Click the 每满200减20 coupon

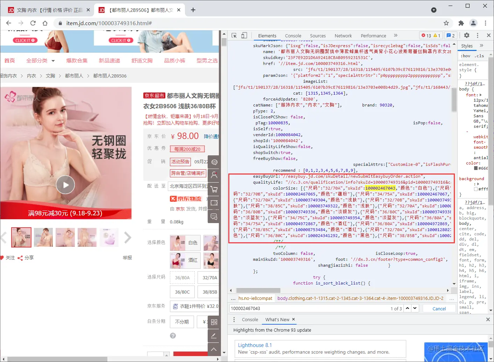click(187, 149)
